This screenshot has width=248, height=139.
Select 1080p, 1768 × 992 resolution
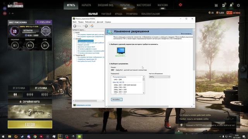click(120, 87)
